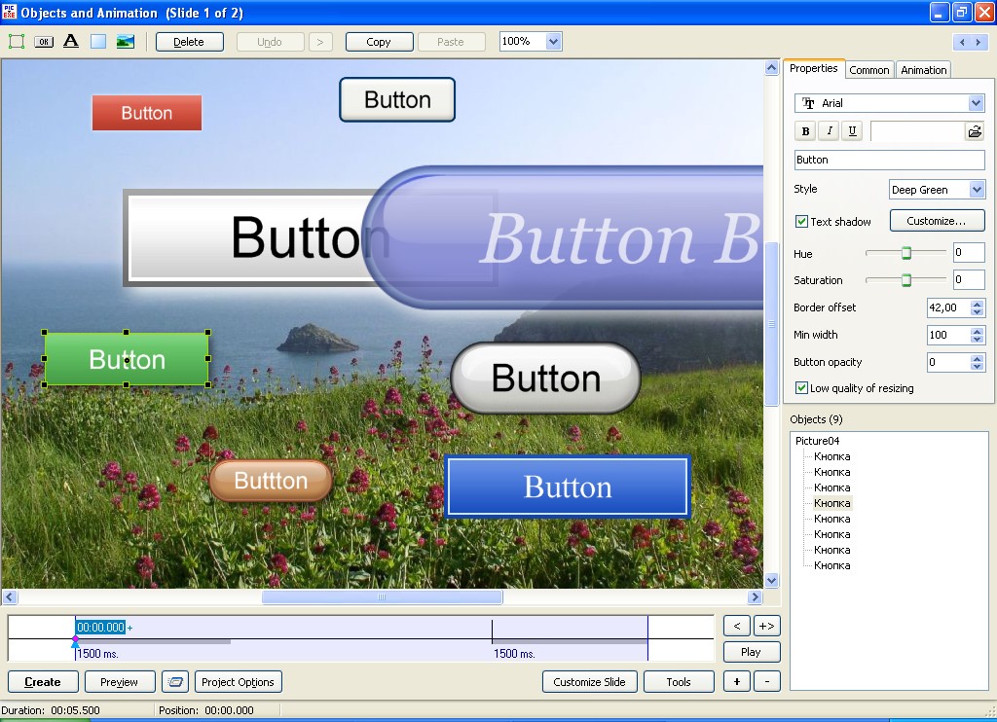Select the Add Text tool

click(x=71, y=42)
